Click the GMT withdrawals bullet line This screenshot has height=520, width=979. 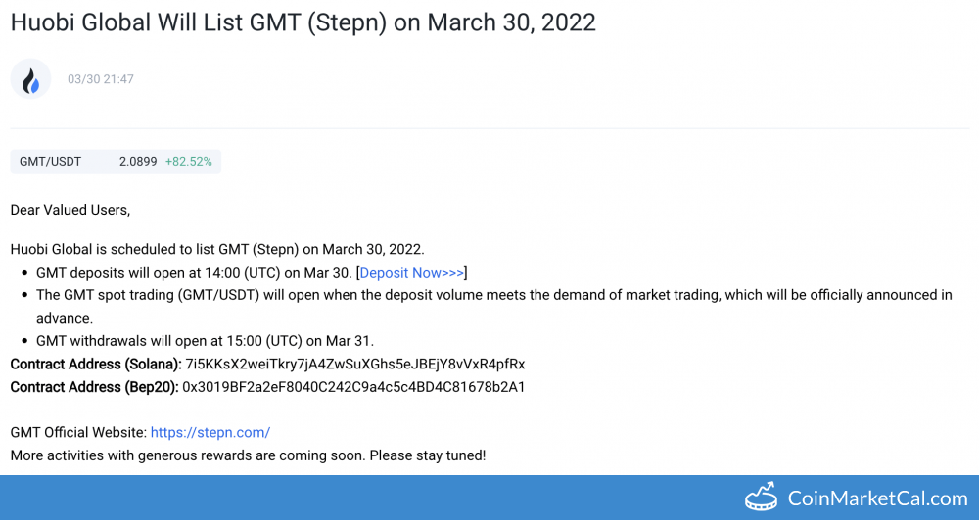pos(205,341)
